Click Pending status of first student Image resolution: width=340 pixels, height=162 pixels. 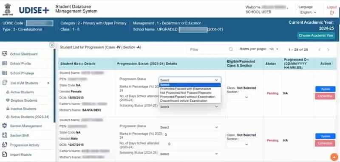coord(272,93)
